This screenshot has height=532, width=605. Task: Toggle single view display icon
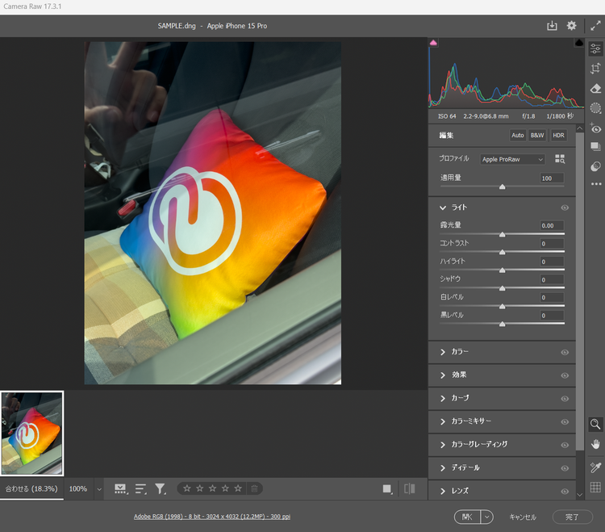(387, 489)
